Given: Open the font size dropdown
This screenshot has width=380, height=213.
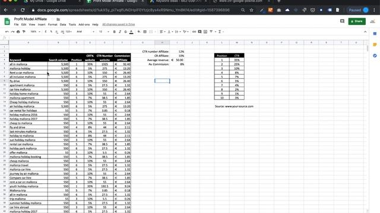Looking at the screenshot, I should pos(104,31).
